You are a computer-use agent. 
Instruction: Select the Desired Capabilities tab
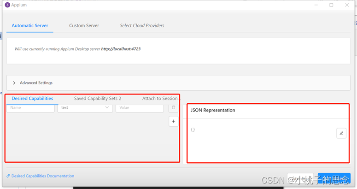32,98
